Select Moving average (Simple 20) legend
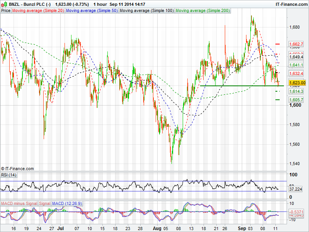 [x=38, y=11]
